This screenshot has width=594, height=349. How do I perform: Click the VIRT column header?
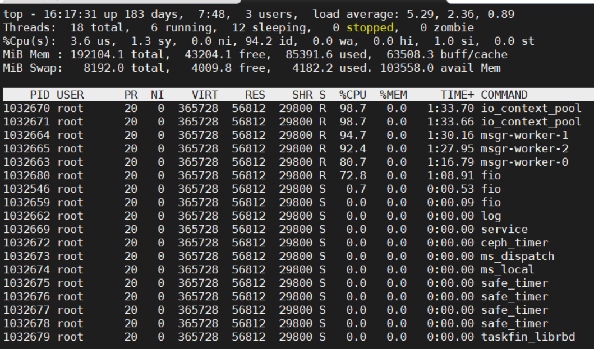click(205, 95)
